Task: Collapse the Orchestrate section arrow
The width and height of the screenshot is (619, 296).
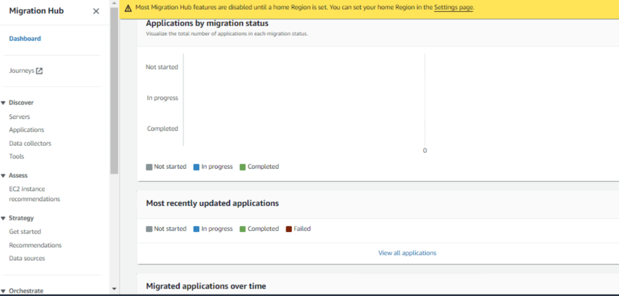Action: pyautogui.click(x=4, y=291)
